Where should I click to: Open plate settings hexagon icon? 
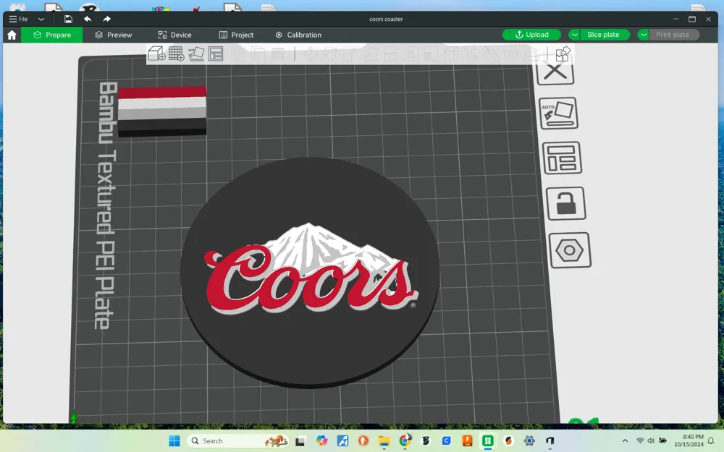click(570, 250)
